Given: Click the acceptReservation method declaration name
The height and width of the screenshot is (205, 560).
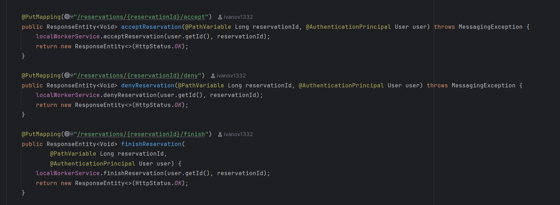Looking at the screenshot, I should pyautogui.click(x=151, y=27).
